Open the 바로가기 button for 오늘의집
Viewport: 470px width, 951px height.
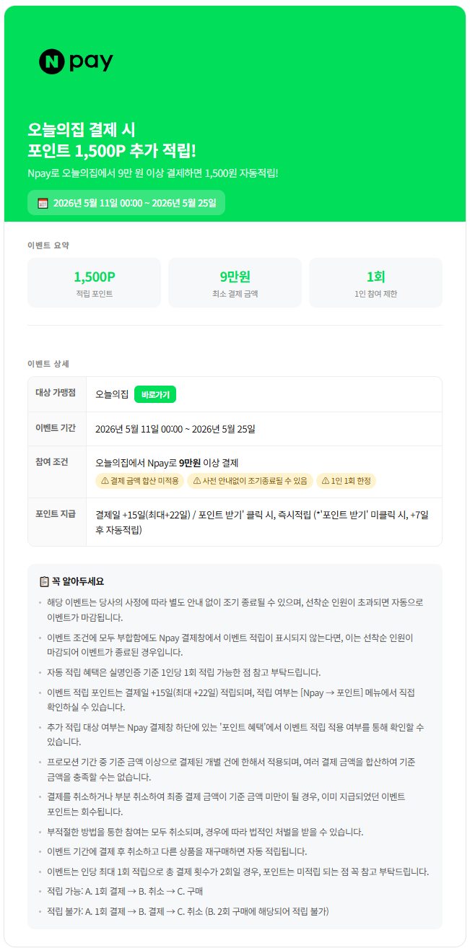(x=155, y=394)
